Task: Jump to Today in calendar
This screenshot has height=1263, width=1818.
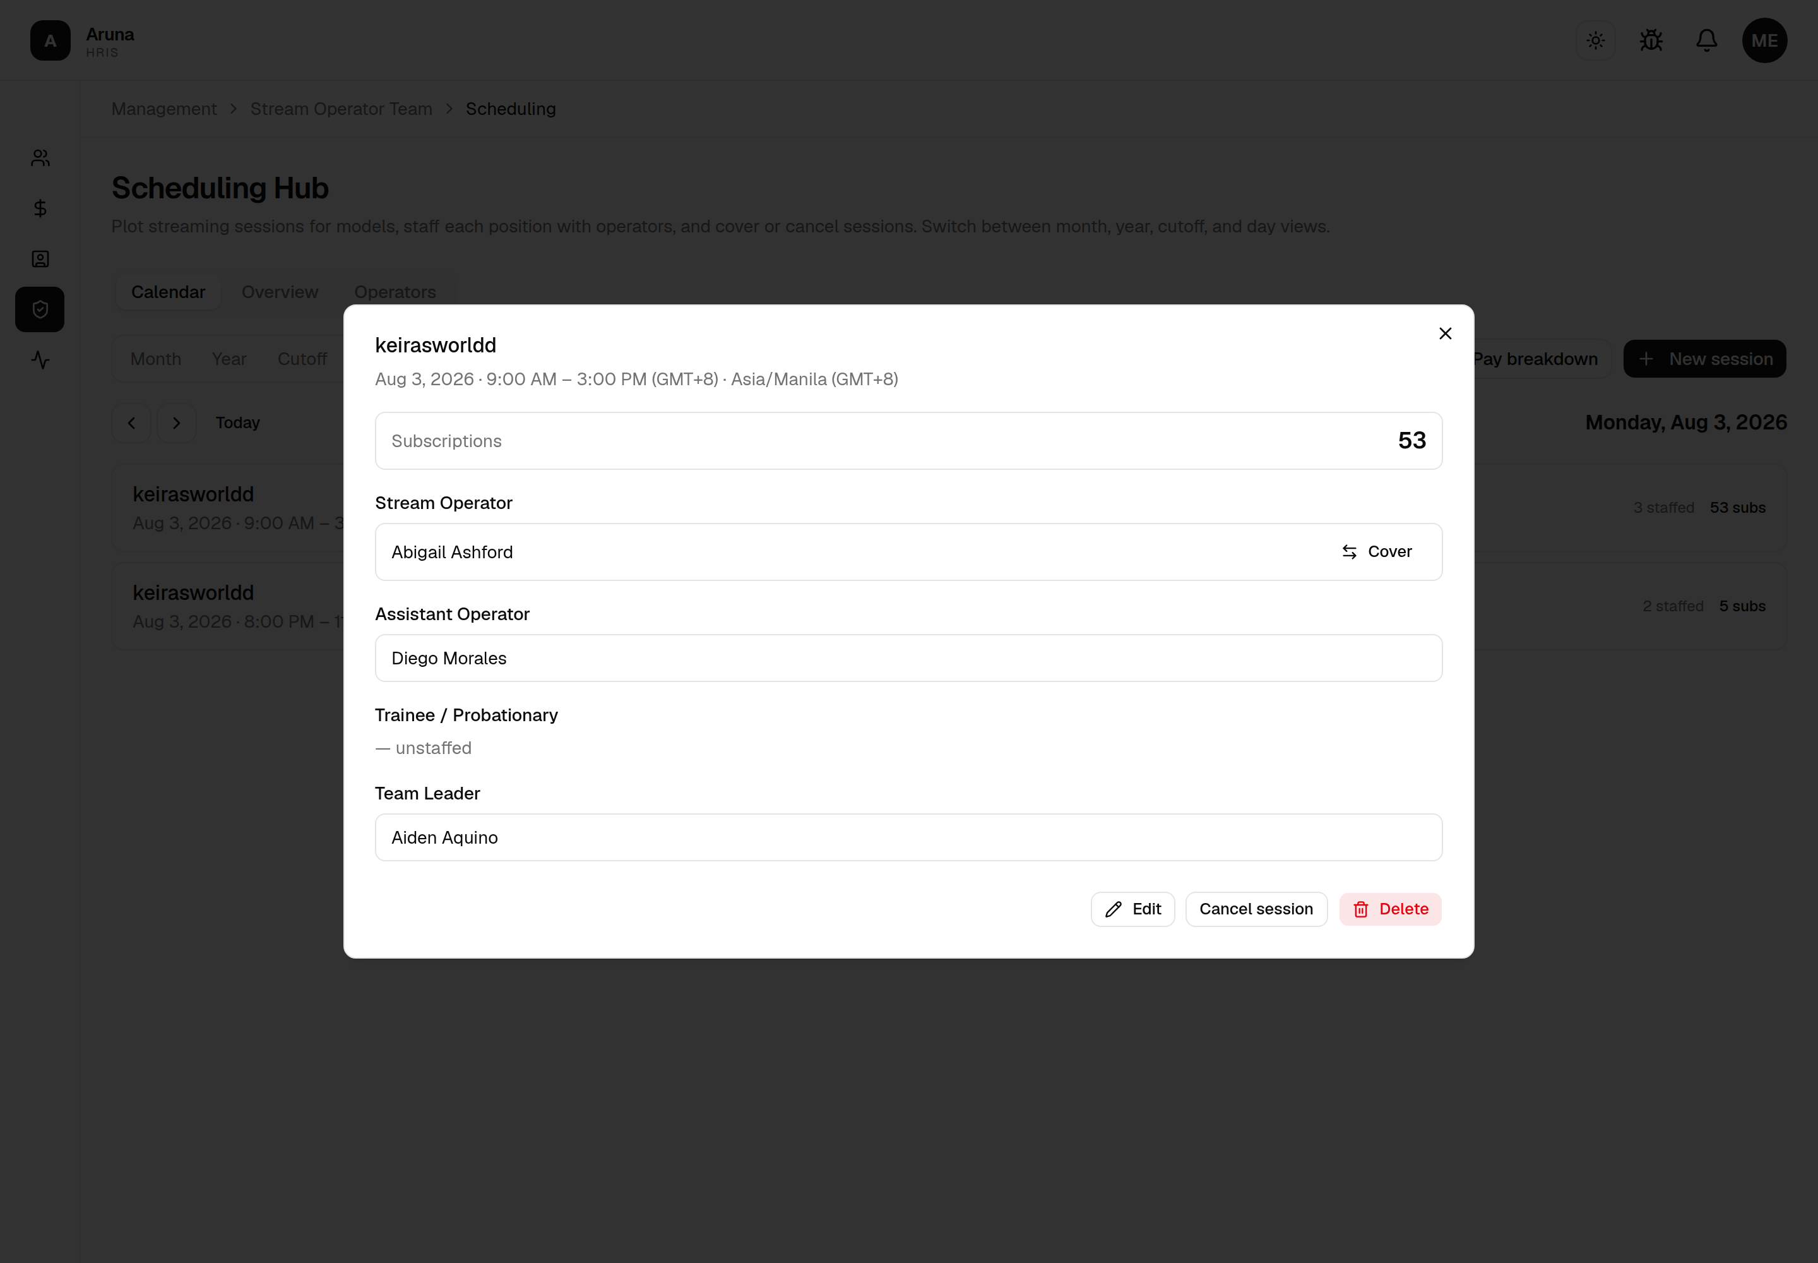Action: coord(237,422)
